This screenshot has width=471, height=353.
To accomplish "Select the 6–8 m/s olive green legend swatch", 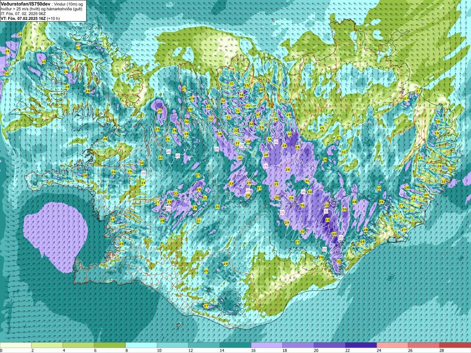I will 110,345.
